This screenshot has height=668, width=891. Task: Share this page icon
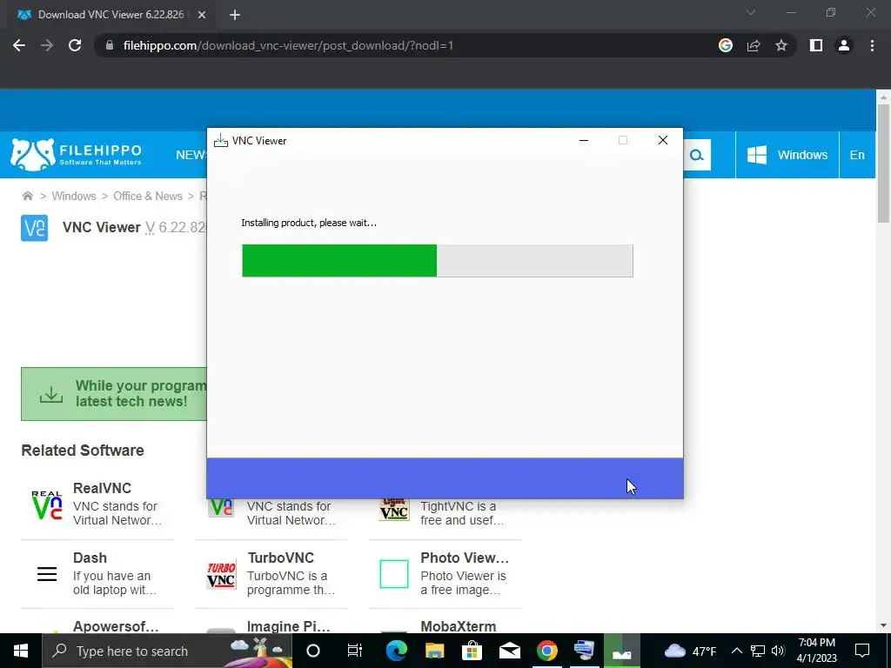pyautogui.click(x=754, y=45)
